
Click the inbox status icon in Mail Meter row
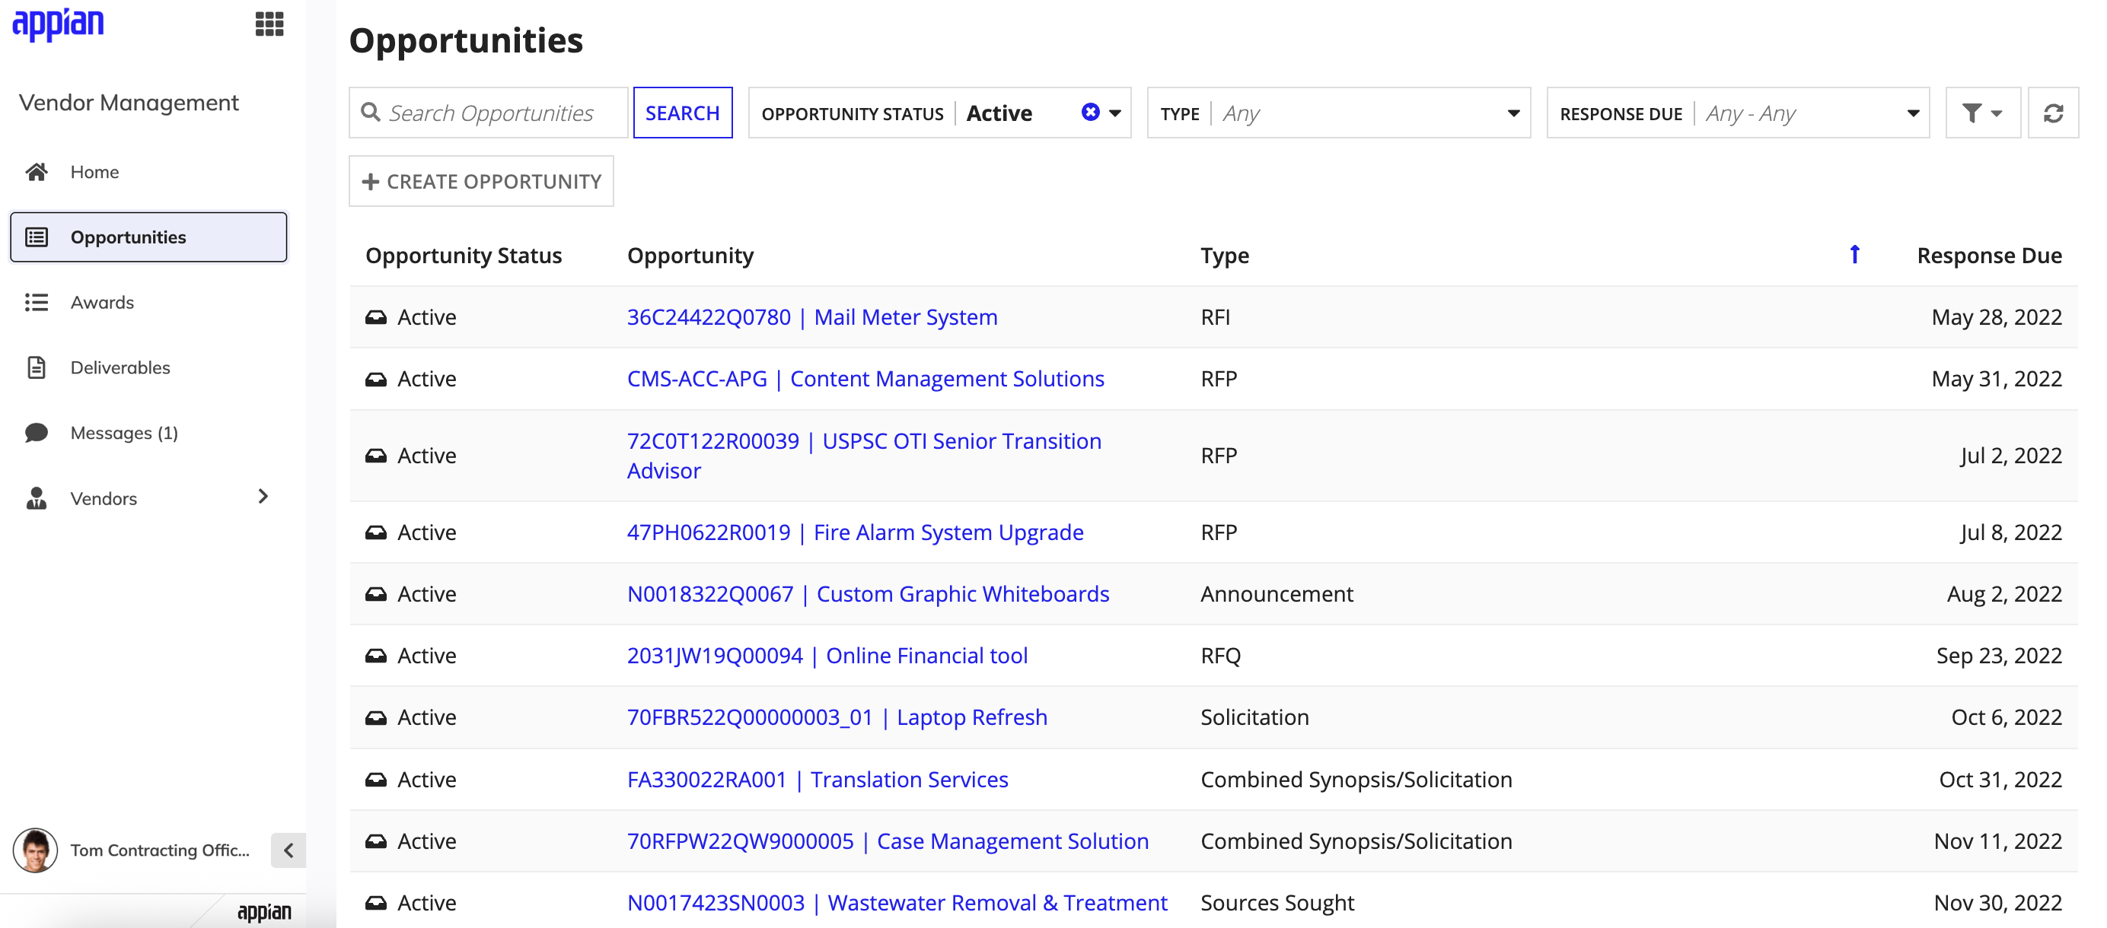click(375, 317)
